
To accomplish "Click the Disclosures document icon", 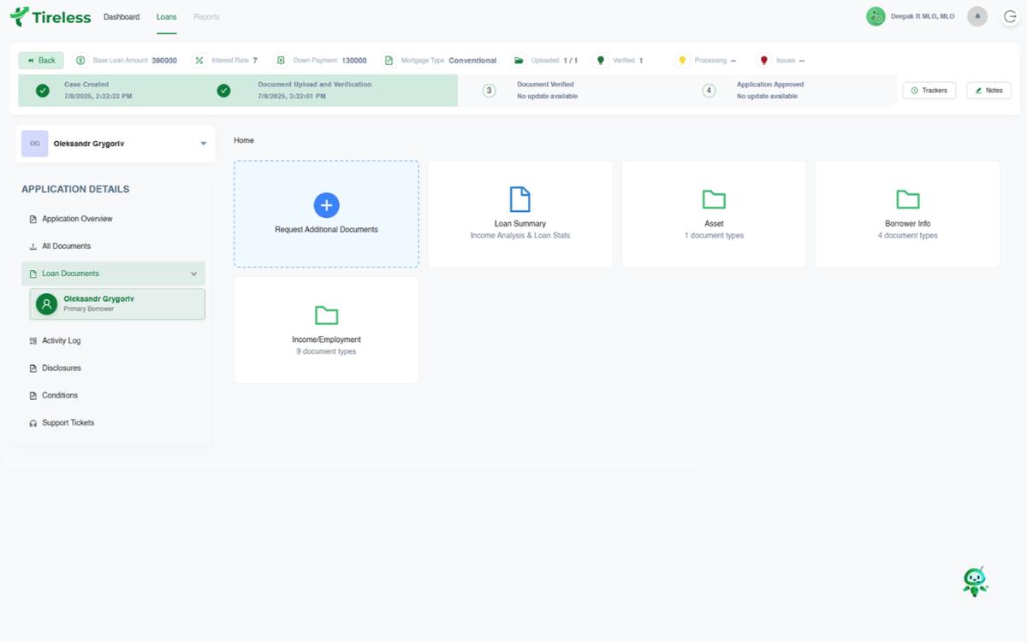I will coord(33,368).
